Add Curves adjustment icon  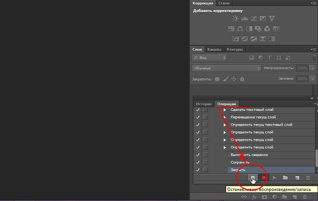254,19
